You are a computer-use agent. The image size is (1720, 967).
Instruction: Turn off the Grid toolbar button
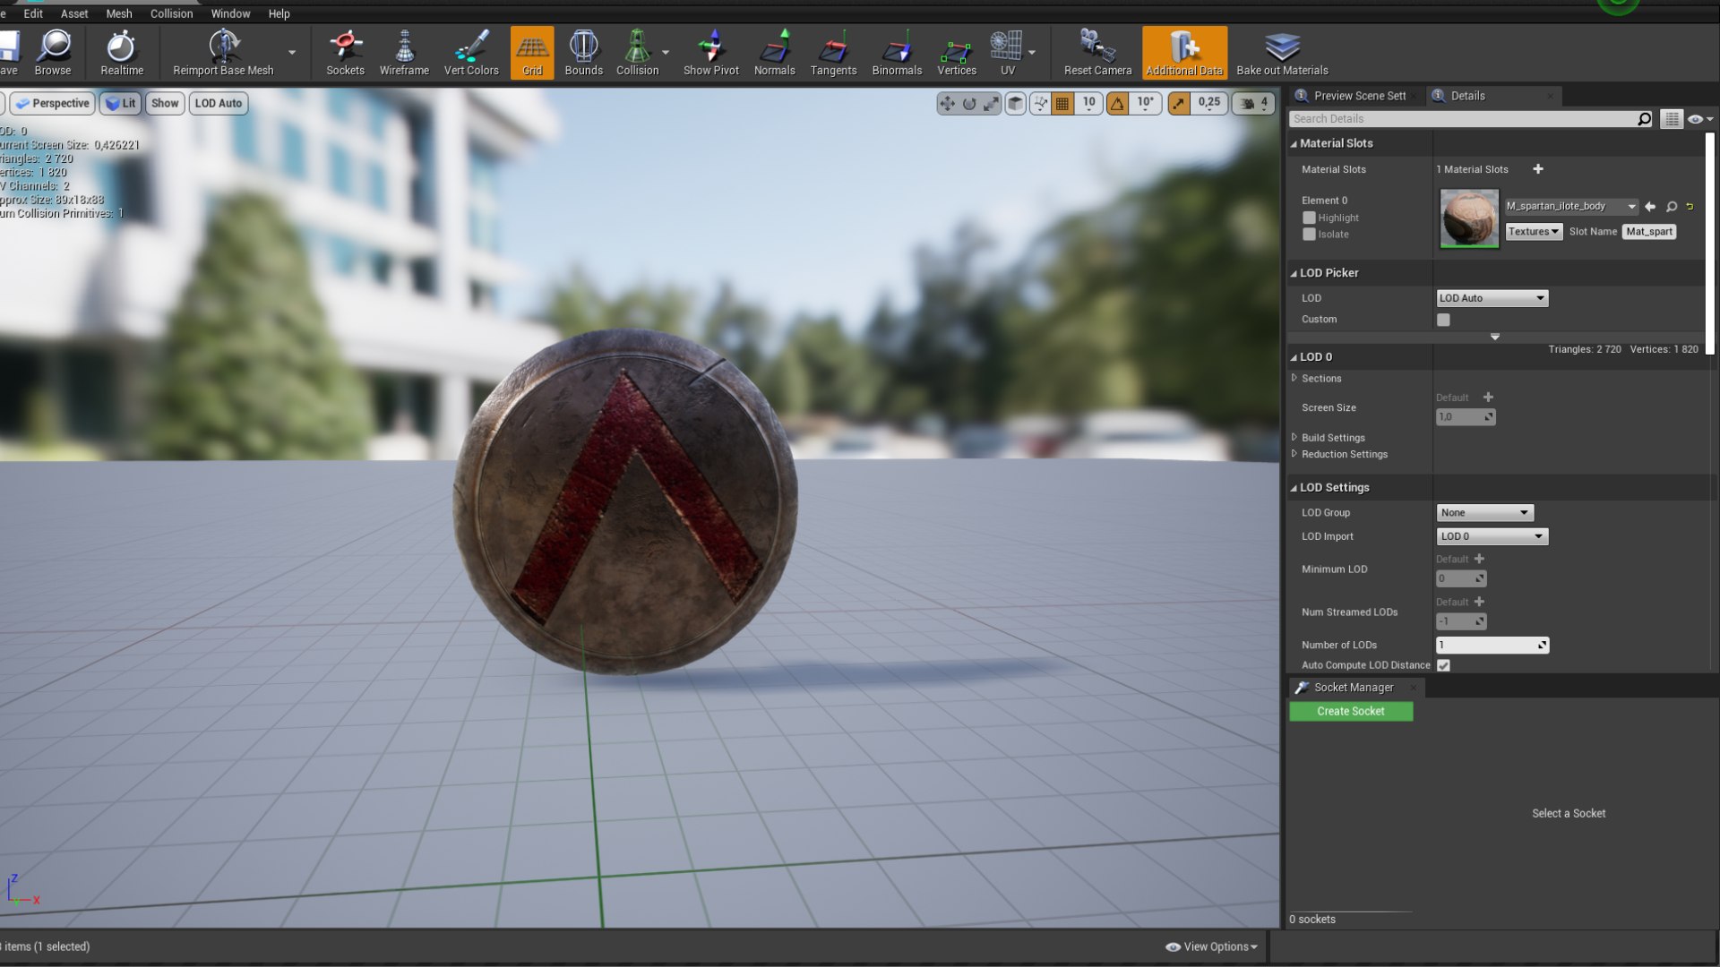pyautogui.click(x=532, y=52)
